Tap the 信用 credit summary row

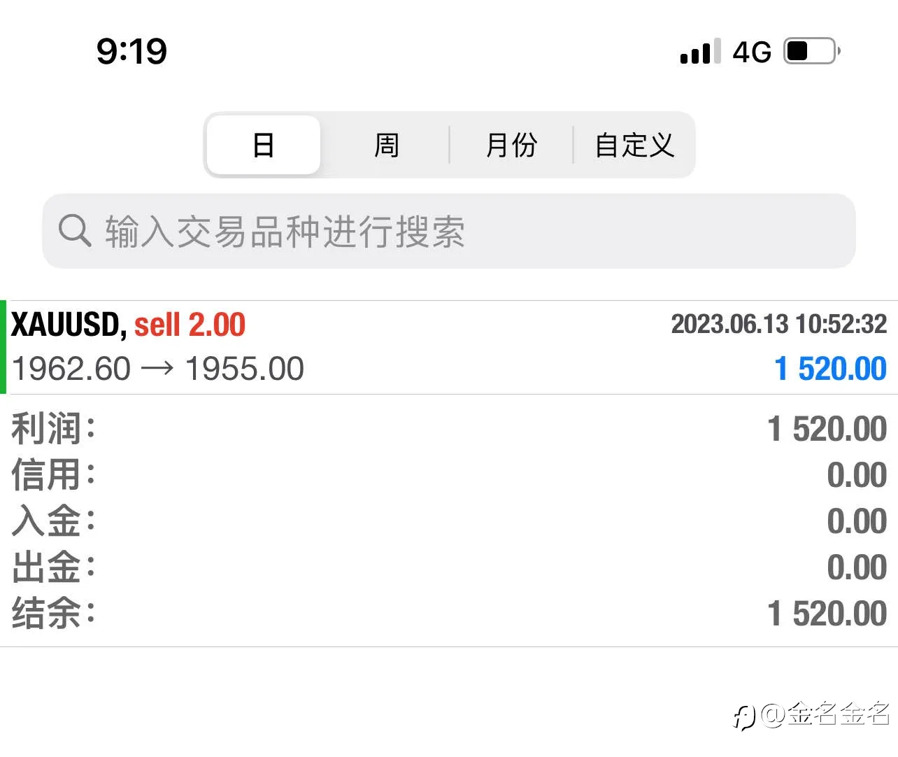pos(449,474)
